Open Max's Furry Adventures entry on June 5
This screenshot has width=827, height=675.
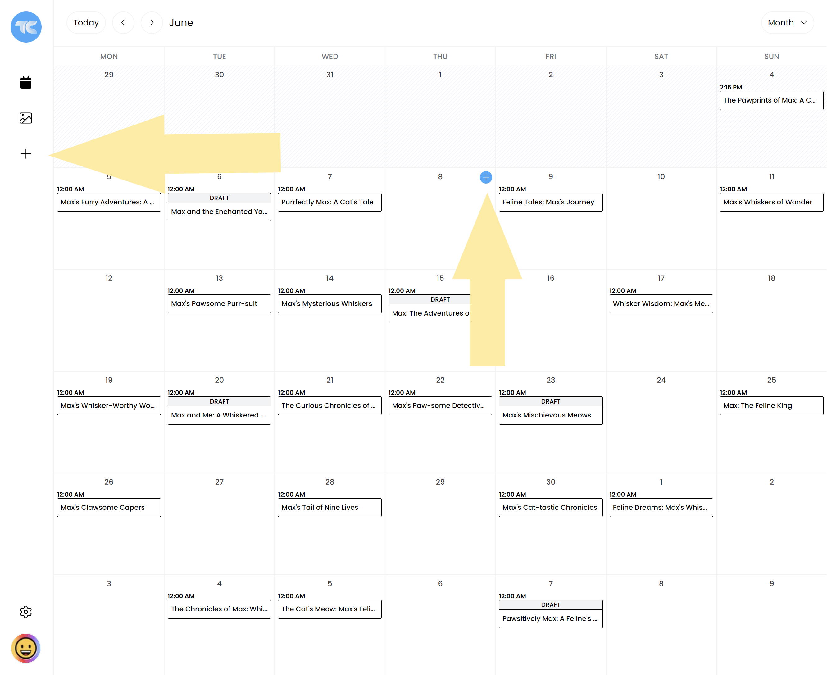pyautogui.click(x=107, y=202)
